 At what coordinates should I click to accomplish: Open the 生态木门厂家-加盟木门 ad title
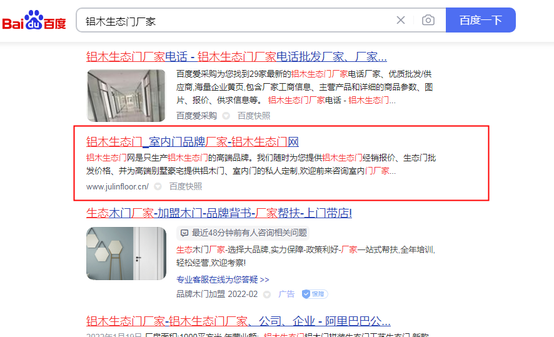point(219,213)
